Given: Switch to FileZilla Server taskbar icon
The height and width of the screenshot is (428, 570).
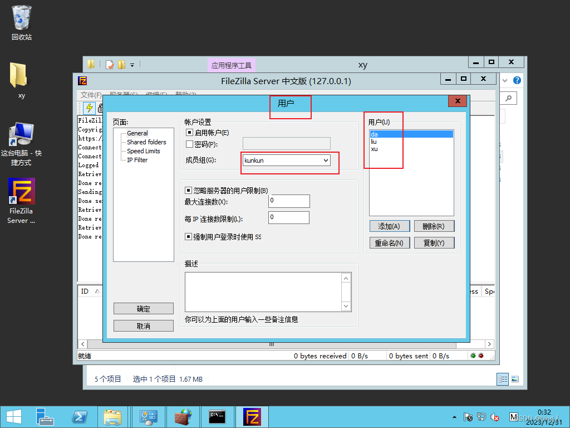Looking at the screenshot, I should point(252,417).
